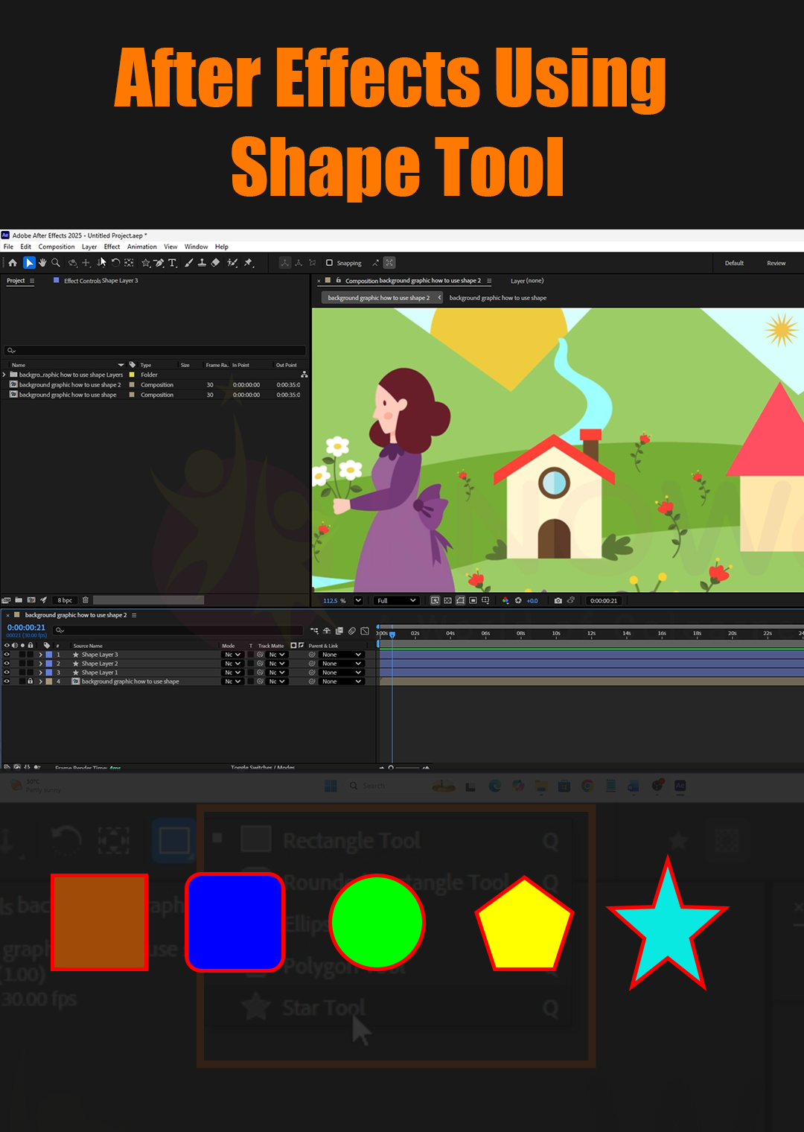Switch to Default workspace

click(734, 263)
